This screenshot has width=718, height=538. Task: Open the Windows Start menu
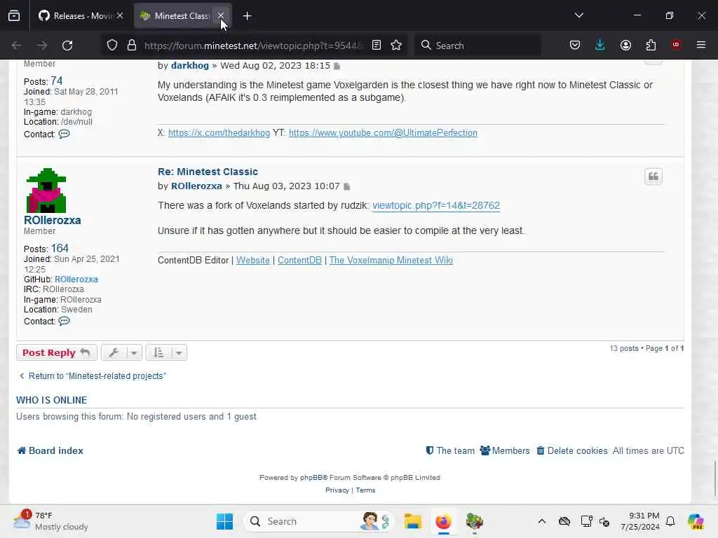(x=224, y=521)
